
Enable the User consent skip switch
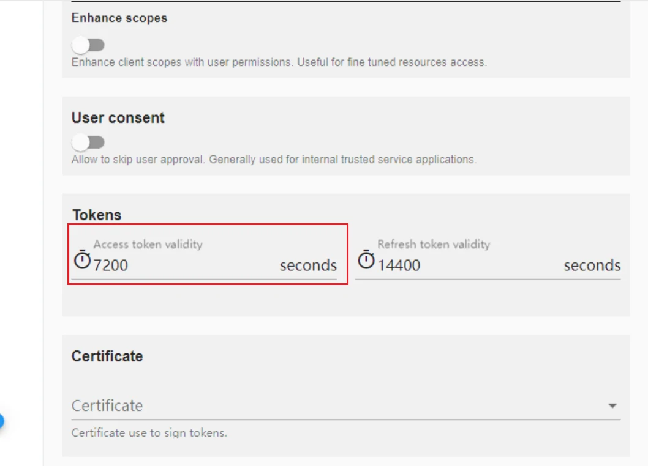88,142
